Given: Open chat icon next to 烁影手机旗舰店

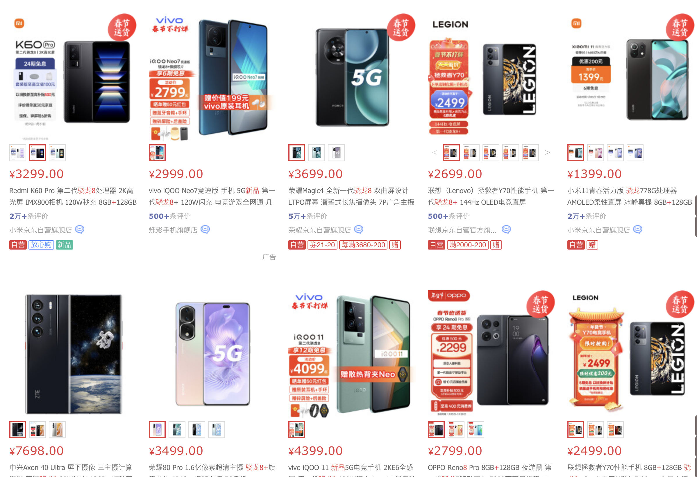Looking at the screenshot, I should [x=205, y=230].
